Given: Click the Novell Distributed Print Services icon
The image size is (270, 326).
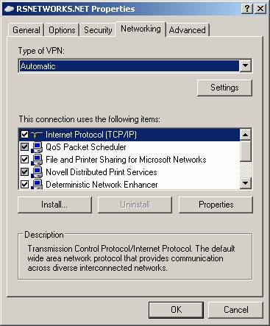Looking at the screenshot, I should click(37, 172).
